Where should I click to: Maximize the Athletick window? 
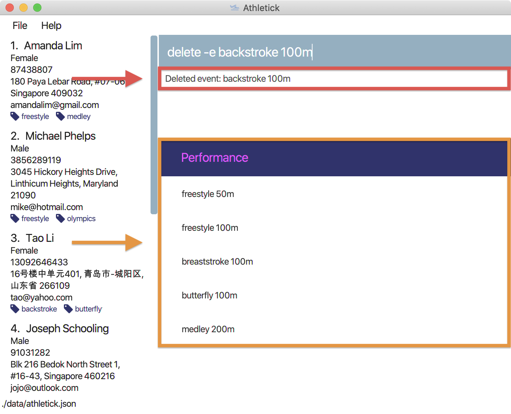(x=37, y=8)
